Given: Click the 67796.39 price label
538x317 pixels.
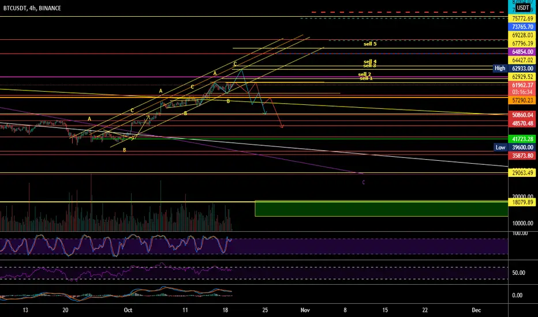Looking at the screenshot, I should pyautogui.click(x=522, y=44).
